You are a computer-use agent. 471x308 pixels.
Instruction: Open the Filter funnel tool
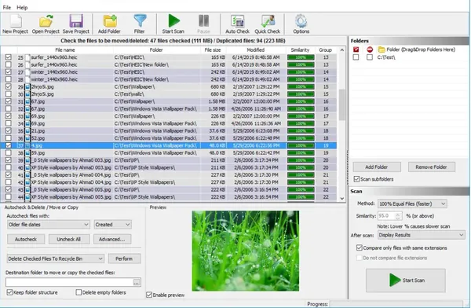140,24
